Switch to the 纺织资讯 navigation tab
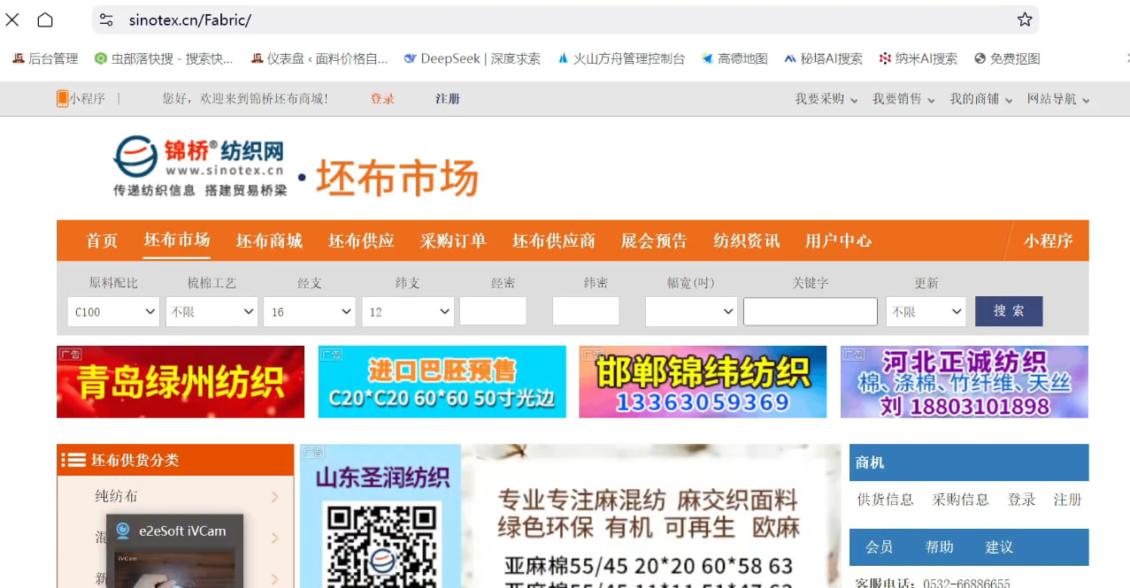Screen dimensions: 1130x588 [x=745, y=241]
